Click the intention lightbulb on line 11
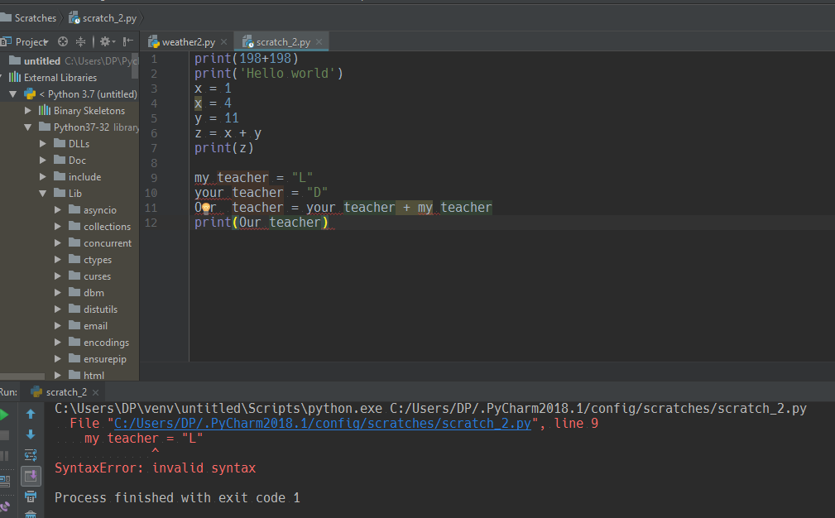The height and width of the screenshot is (518, 835). coord(206,208)
